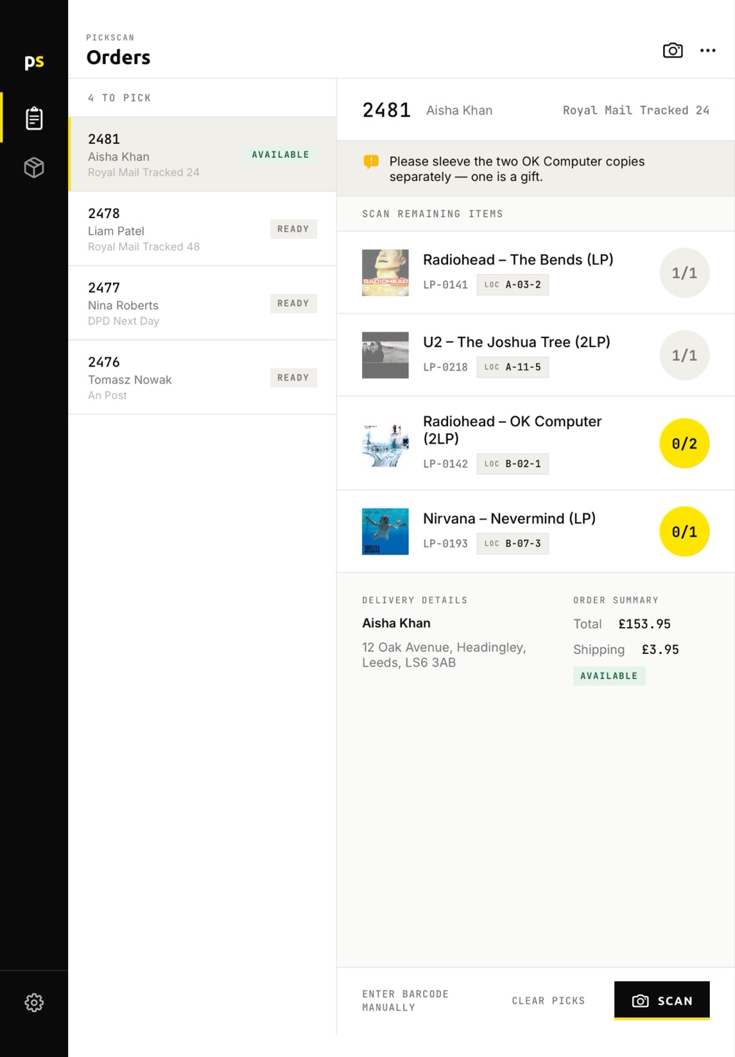
Task: Click SKU LP-0141
Action: 445,285
